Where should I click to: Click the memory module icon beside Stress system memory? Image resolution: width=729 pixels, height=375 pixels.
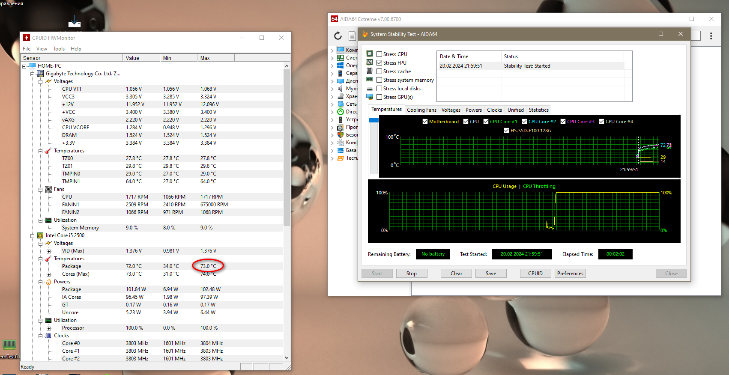370,80
